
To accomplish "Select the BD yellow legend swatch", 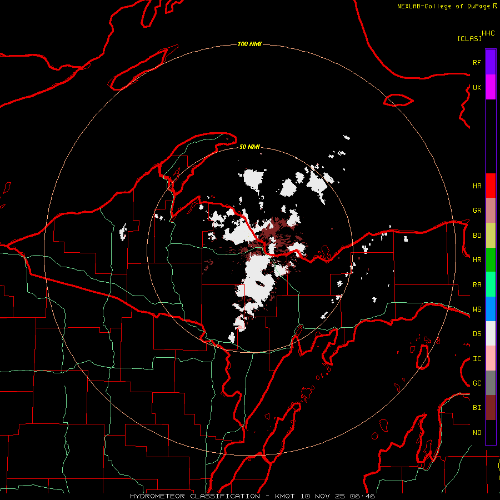I will click(x=491, y=236).
